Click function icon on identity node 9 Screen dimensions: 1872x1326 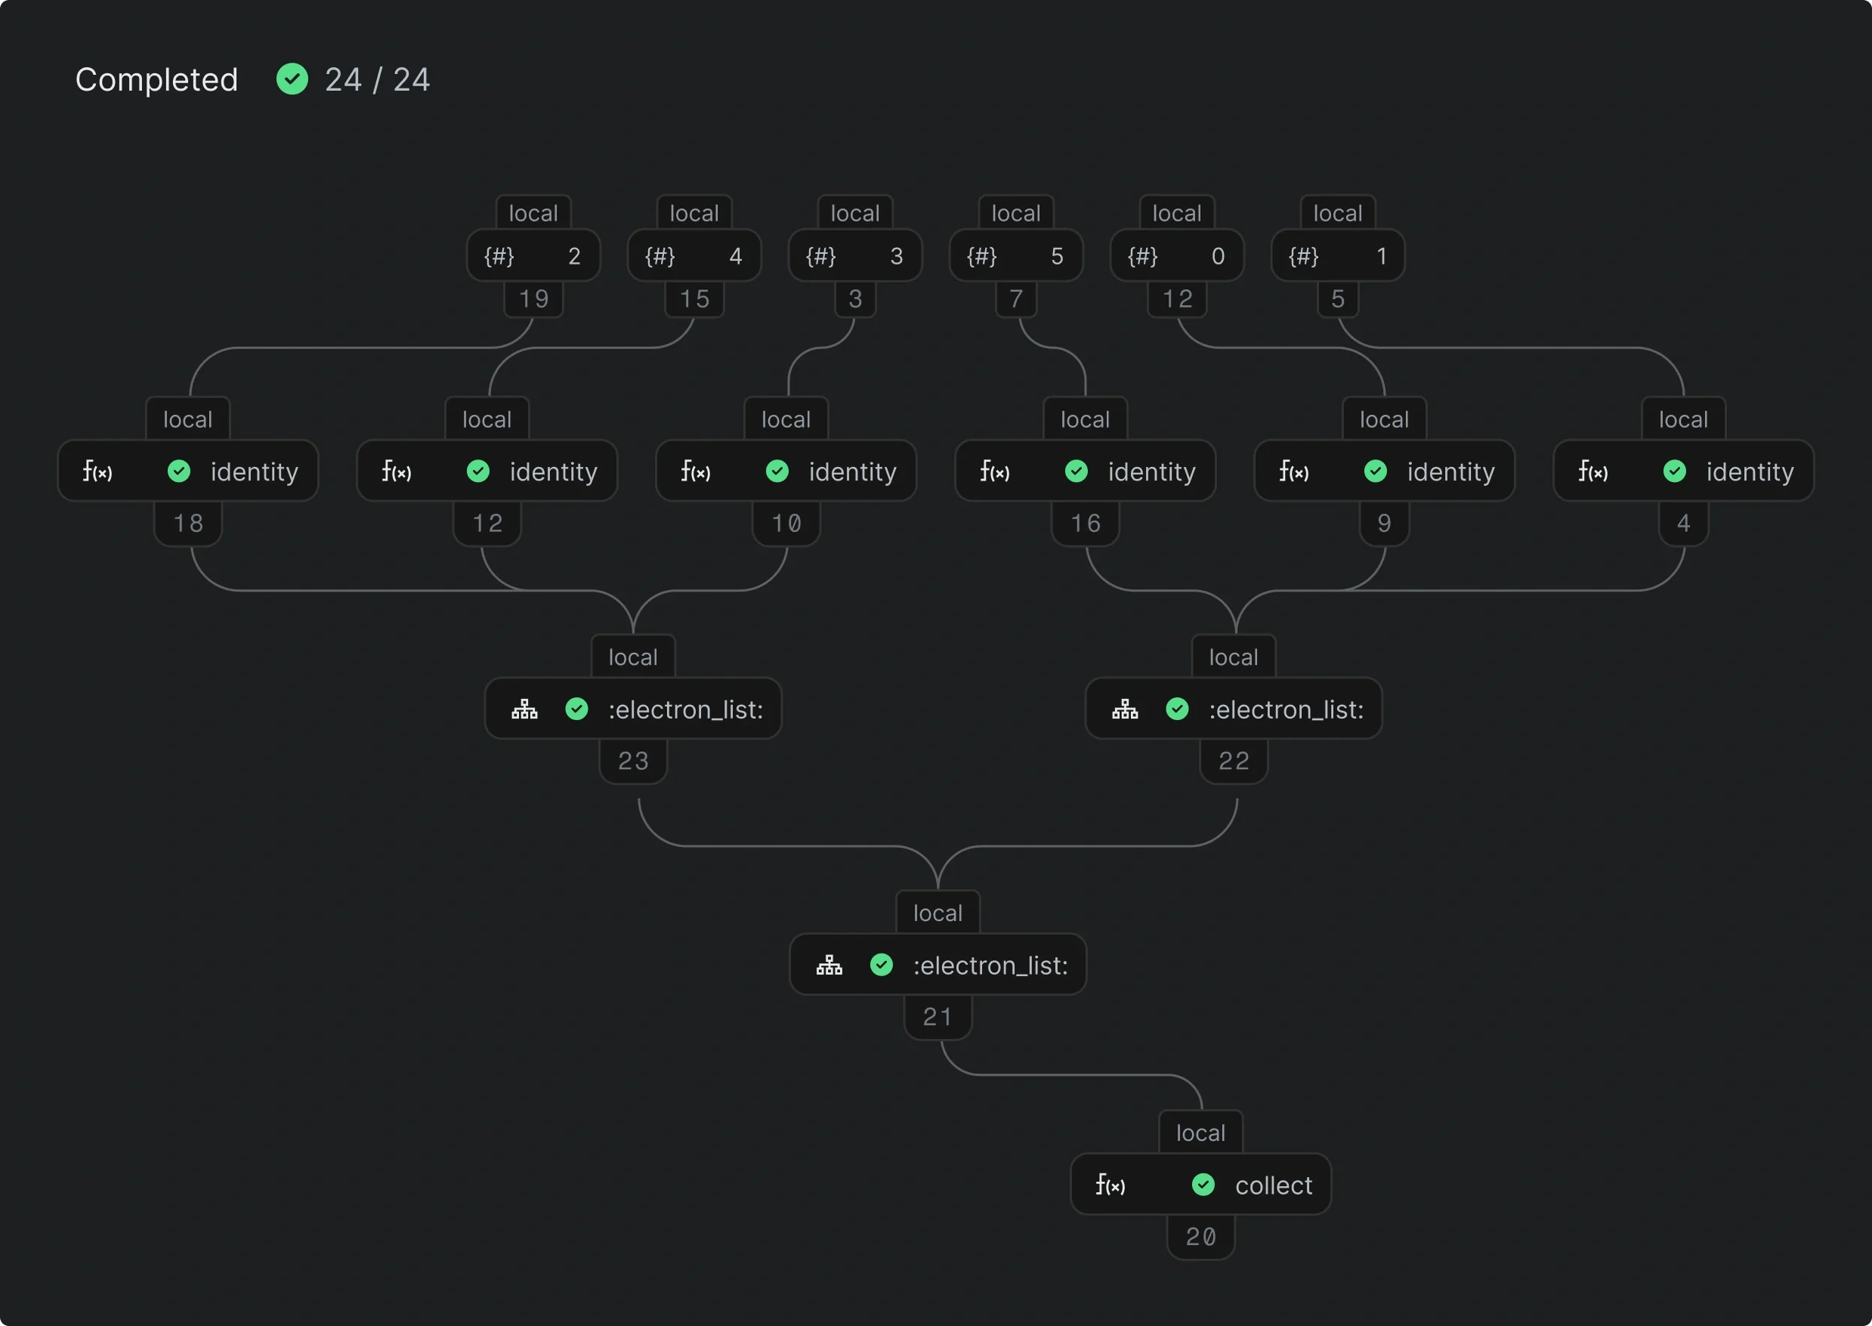click(x=1294, y=471)
